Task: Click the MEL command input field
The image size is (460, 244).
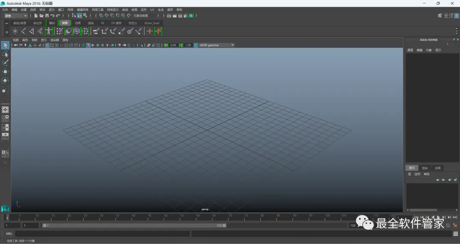Action: [x=102, y=234]
